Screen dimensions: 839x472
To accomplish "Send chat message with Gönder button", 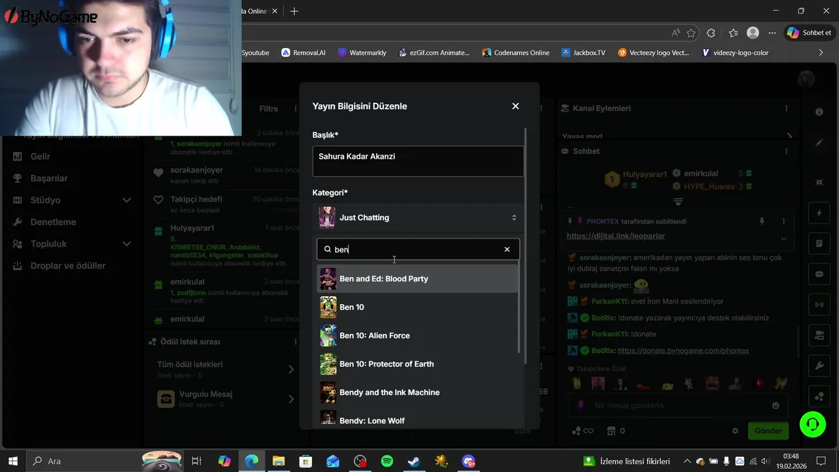I will coord(768,431).
